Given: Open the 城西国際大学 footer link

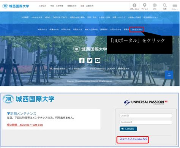Looking at the screenshot, I should coord(123,69).
